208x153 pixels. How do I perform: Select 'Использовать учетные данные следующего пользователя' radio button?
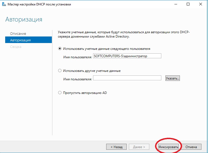[x=60, y=49]
